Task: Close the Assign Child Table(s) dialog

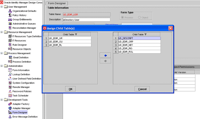Action: pyautogui.click(x=171, y=28)
